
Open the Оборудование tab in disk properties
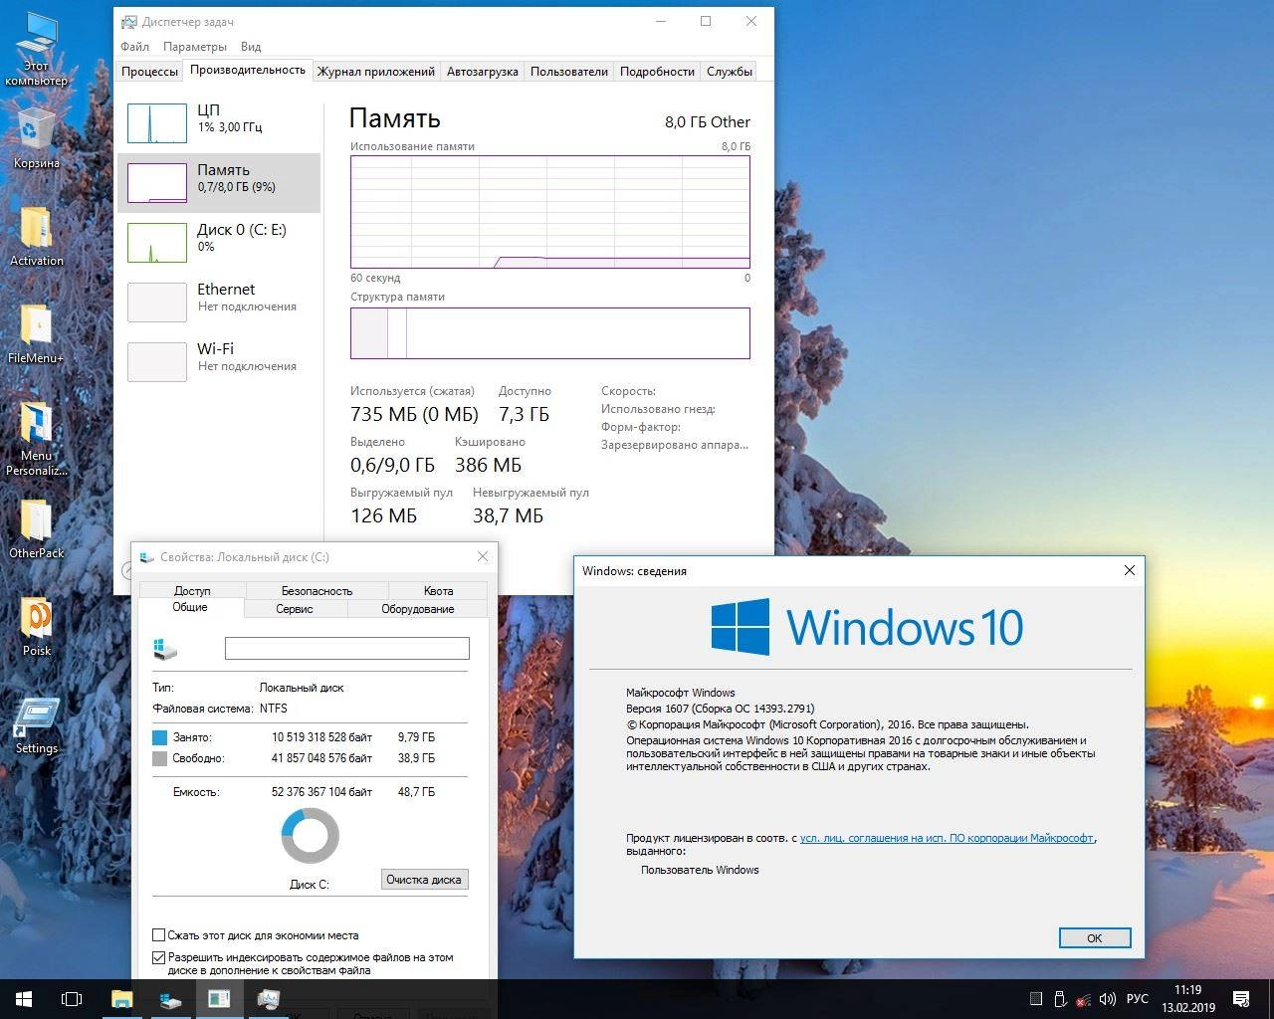(418, 609)
